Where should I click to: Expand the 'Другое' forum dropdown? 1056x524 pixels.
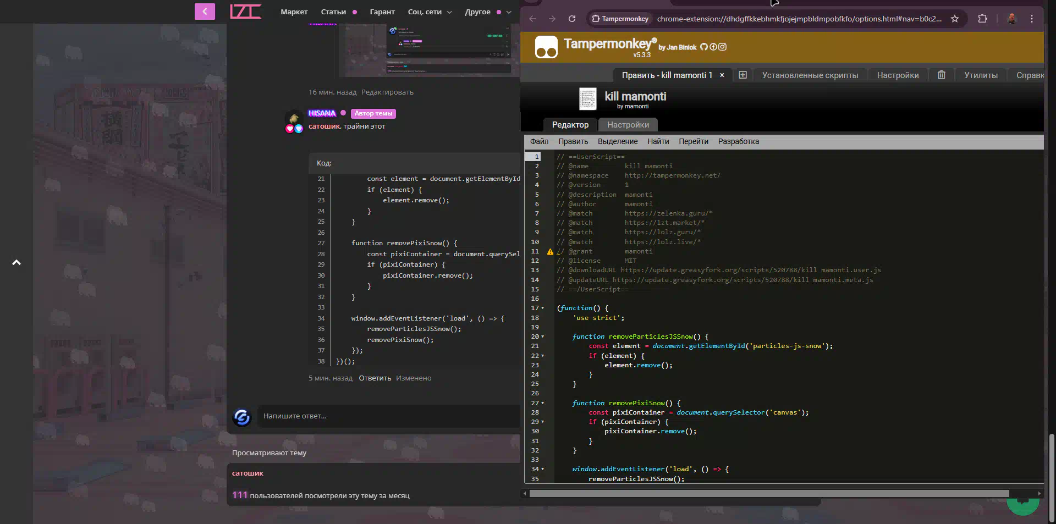488,12
